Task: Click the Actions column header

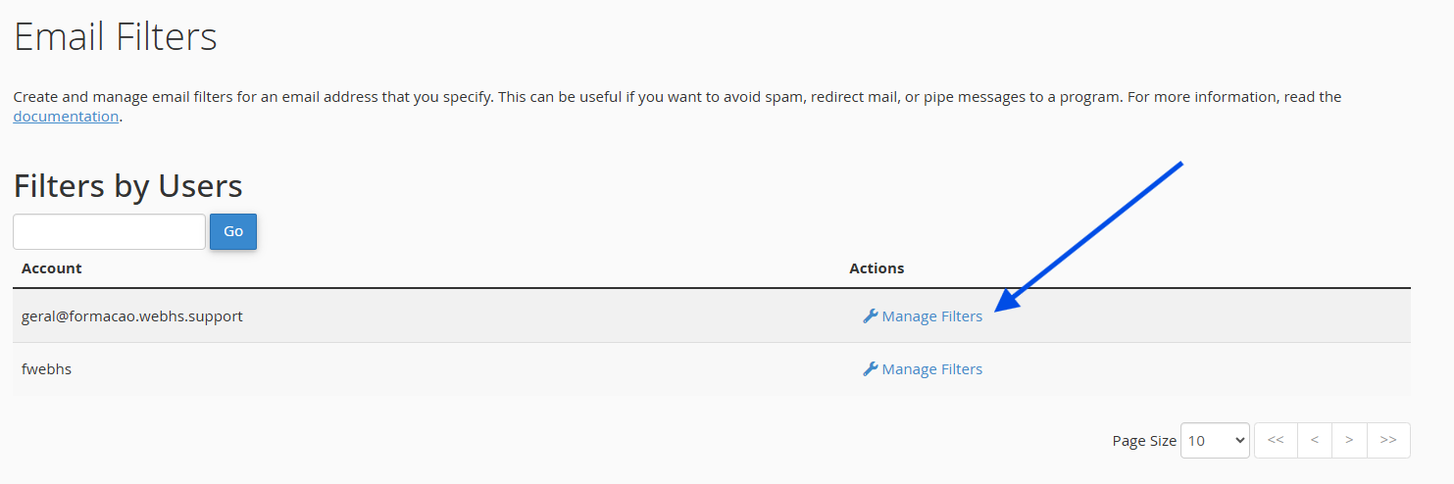Action: pos(877,268)
